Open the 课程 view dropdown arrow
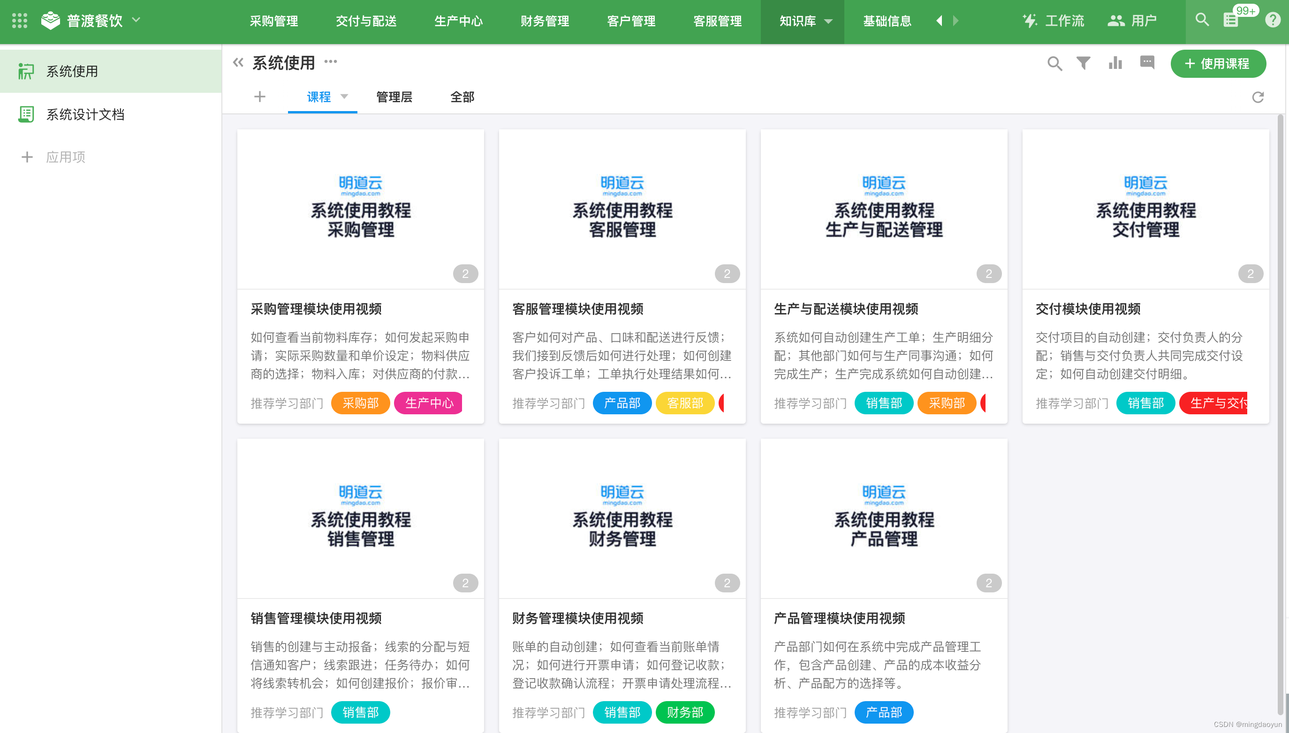Image resolution: width=1289 pixels, height=733 pixels. (x=345, y=97)
